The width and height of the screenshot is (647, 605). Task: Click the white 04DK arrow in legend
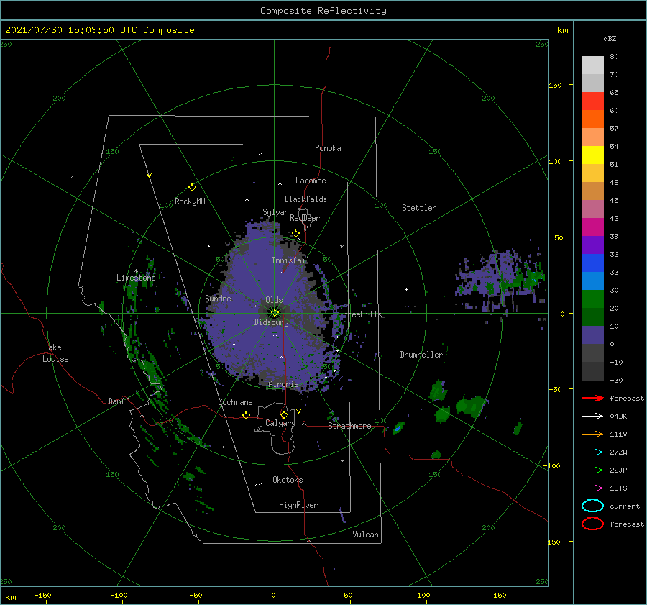(x=592, y=416)
